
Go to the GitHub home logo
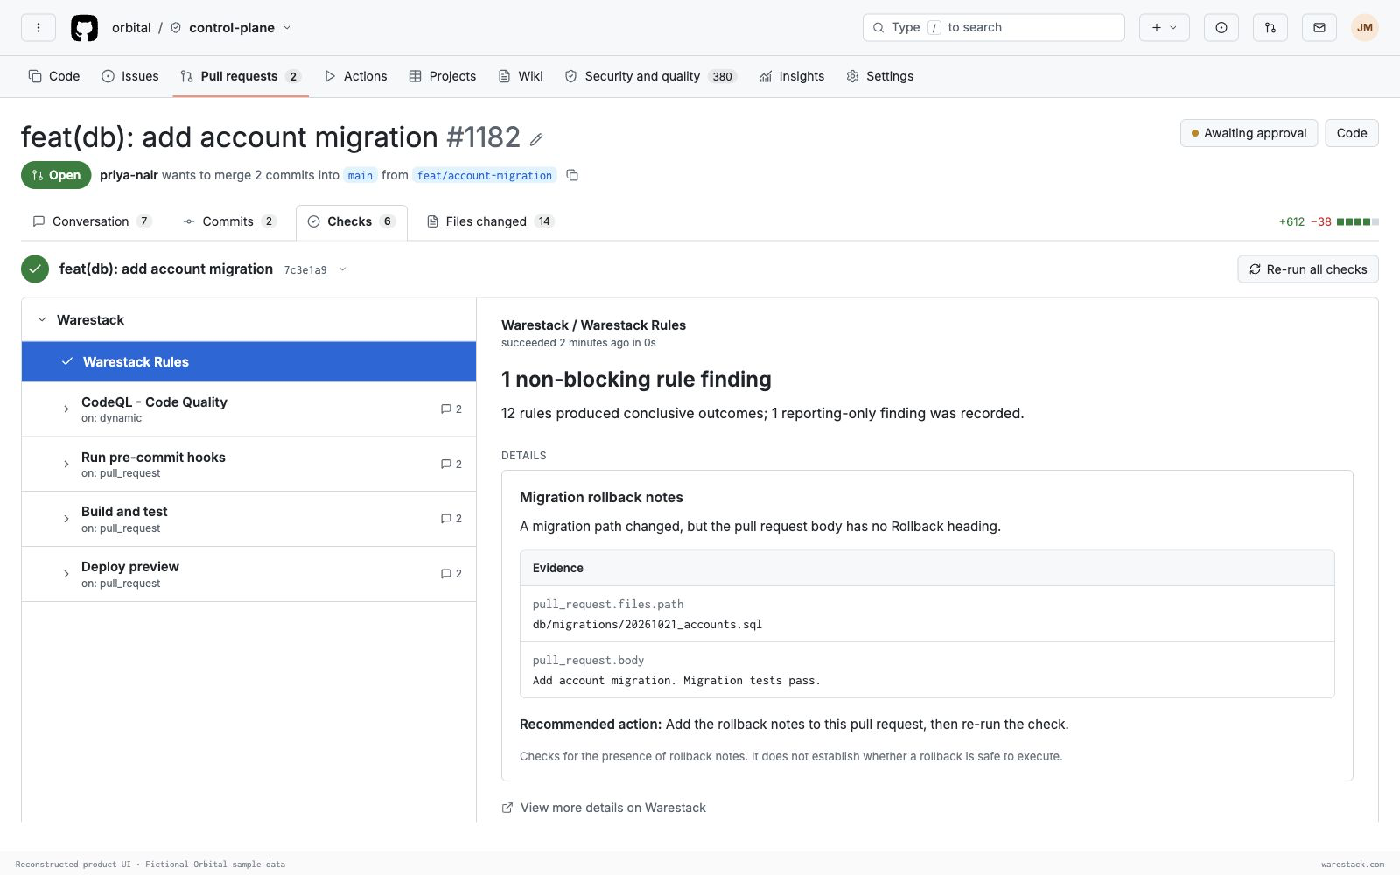[84, 28]
